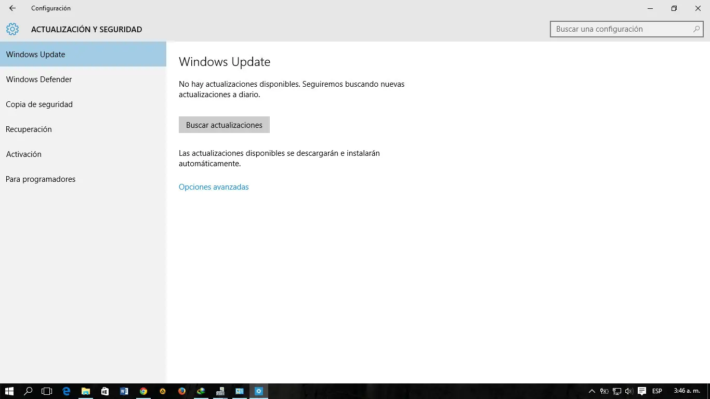This screenshot has height=399, width=710.
Task: Open network status tray icon
Action: [x=617, y=391]
